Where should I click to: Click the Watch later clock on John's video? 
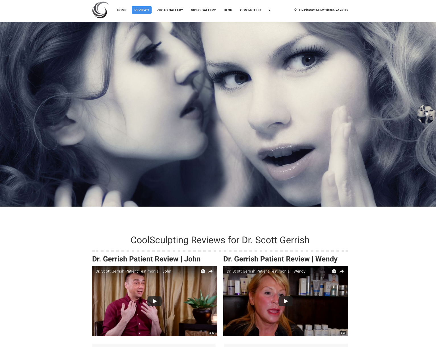click(203, 271)
